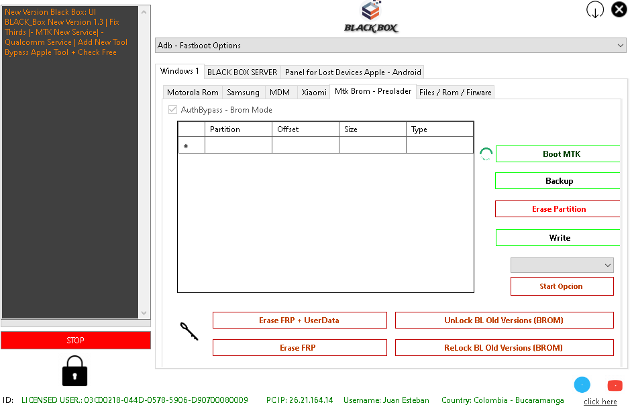Click Username: Juan Esteban text

386,400
